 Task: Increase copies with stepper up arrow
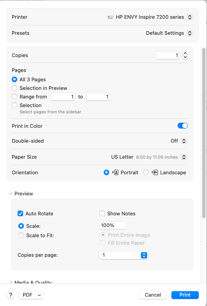tap(185, 54)
